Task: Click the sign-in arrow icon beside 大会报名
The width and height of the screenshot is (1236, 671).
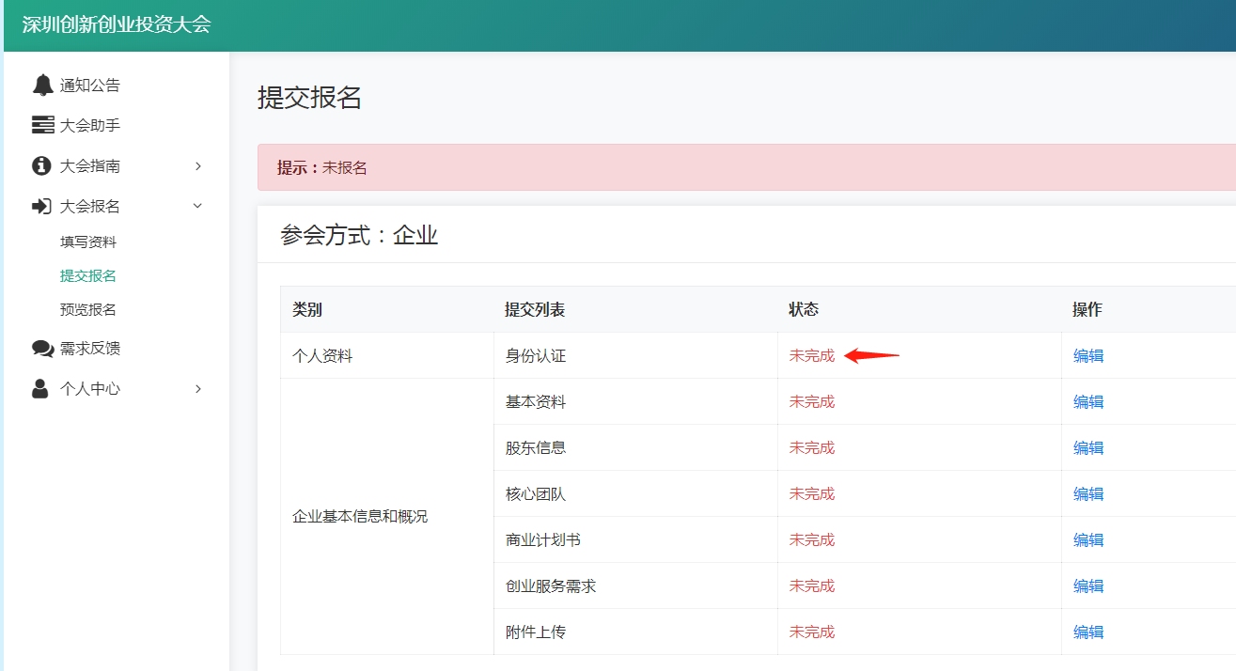Action: pos(42,206)
